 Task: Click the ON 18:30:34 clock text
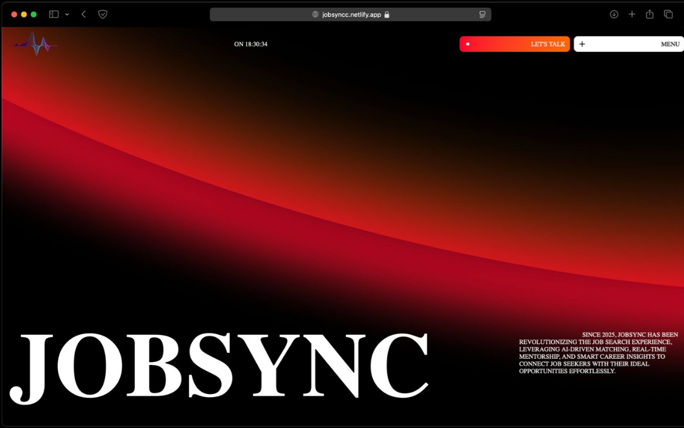(x=251, y=44)
